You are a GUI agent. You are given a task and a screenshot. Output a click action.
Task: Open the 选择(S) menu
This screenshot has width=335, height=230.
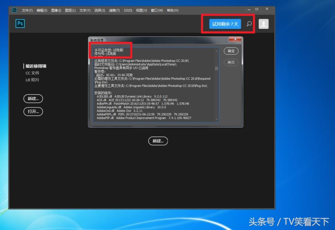point(100,10)
